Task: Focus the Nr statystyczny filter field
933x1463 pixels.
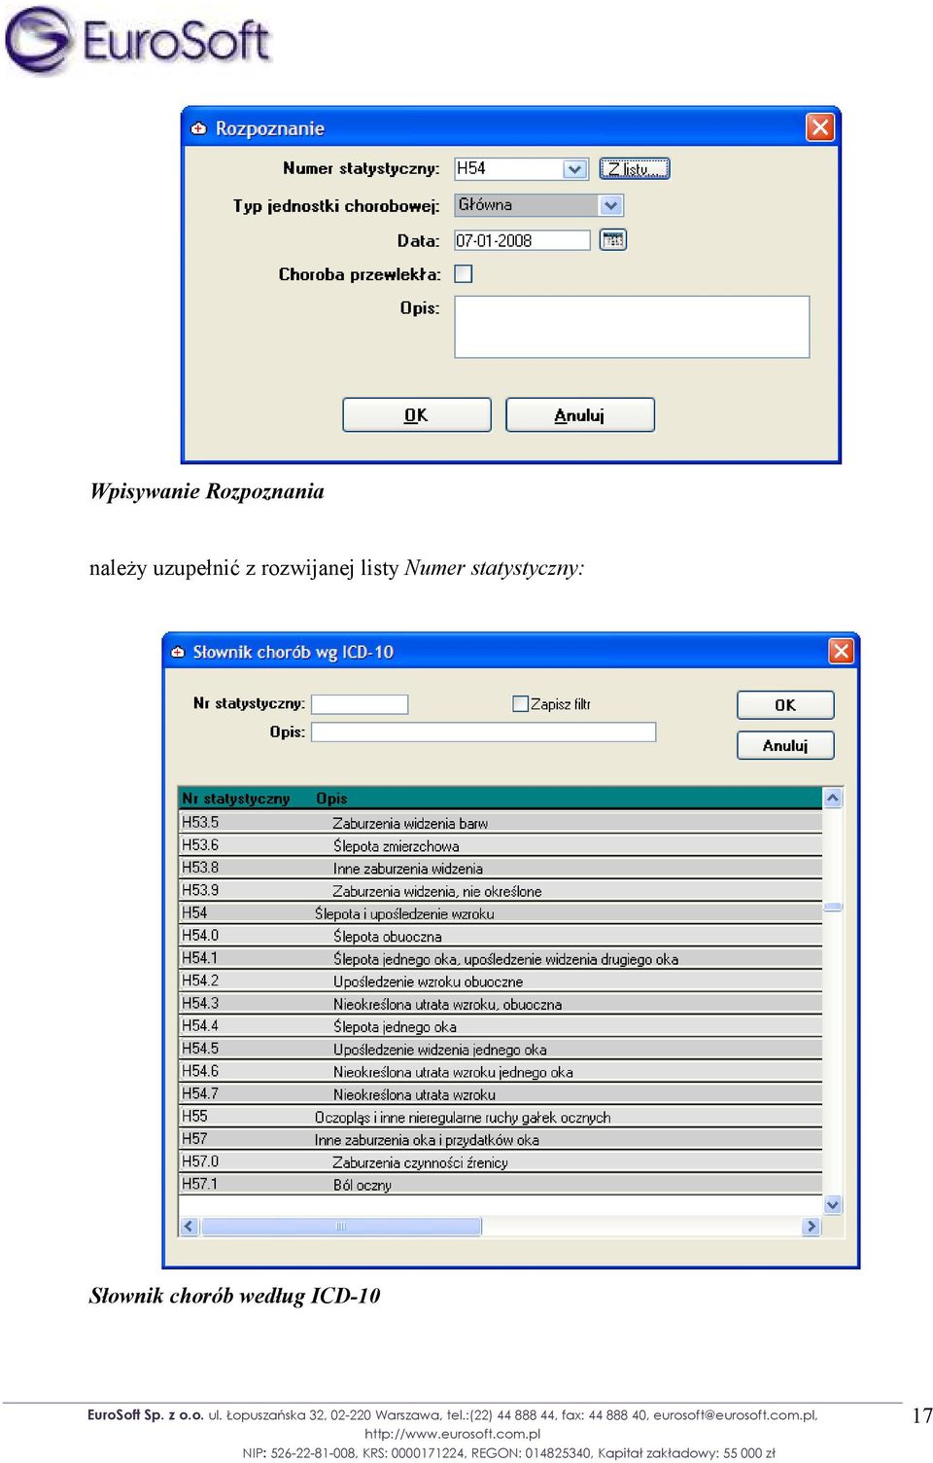Action: pos(360,704)
